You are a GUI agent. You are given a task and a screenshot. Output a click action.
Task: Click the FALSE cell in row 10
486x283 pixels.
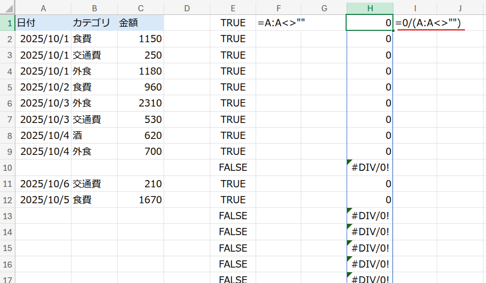(233, 168)
